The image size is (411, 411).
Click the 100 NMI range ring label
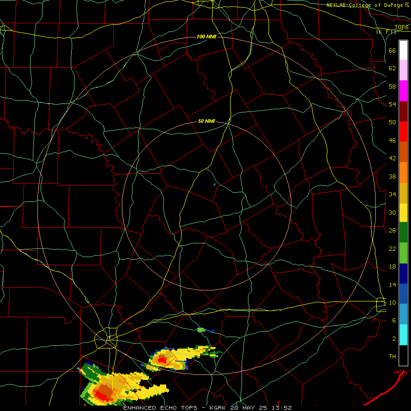point(206,37)
